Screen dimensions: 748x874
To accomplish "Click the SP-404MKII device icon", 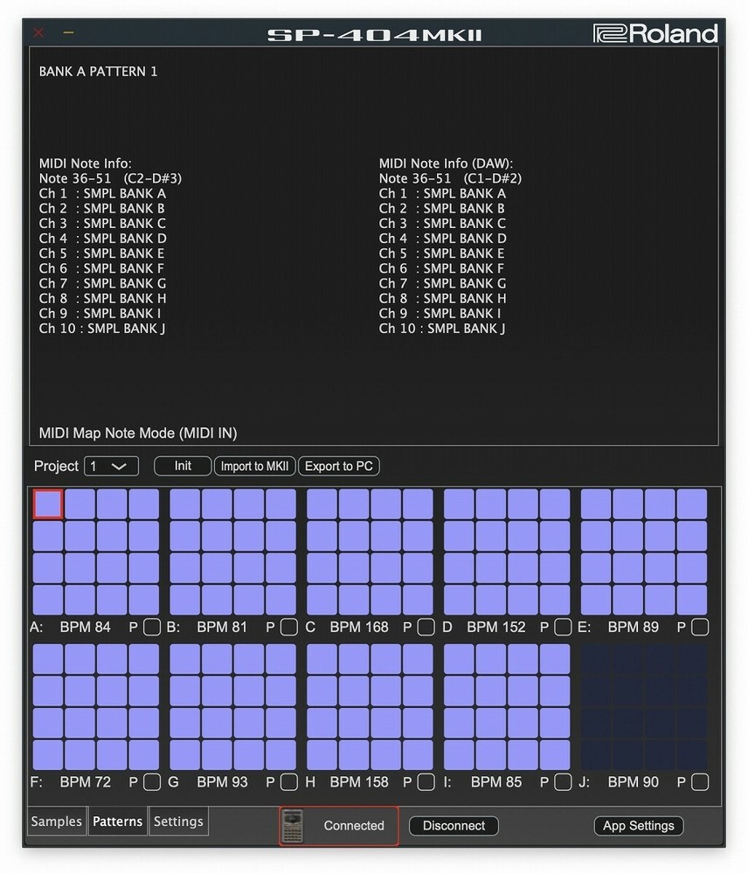I will (x=293, y=825).
